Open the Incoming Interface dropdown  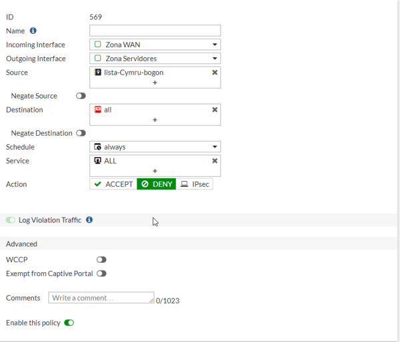point(155,45)
